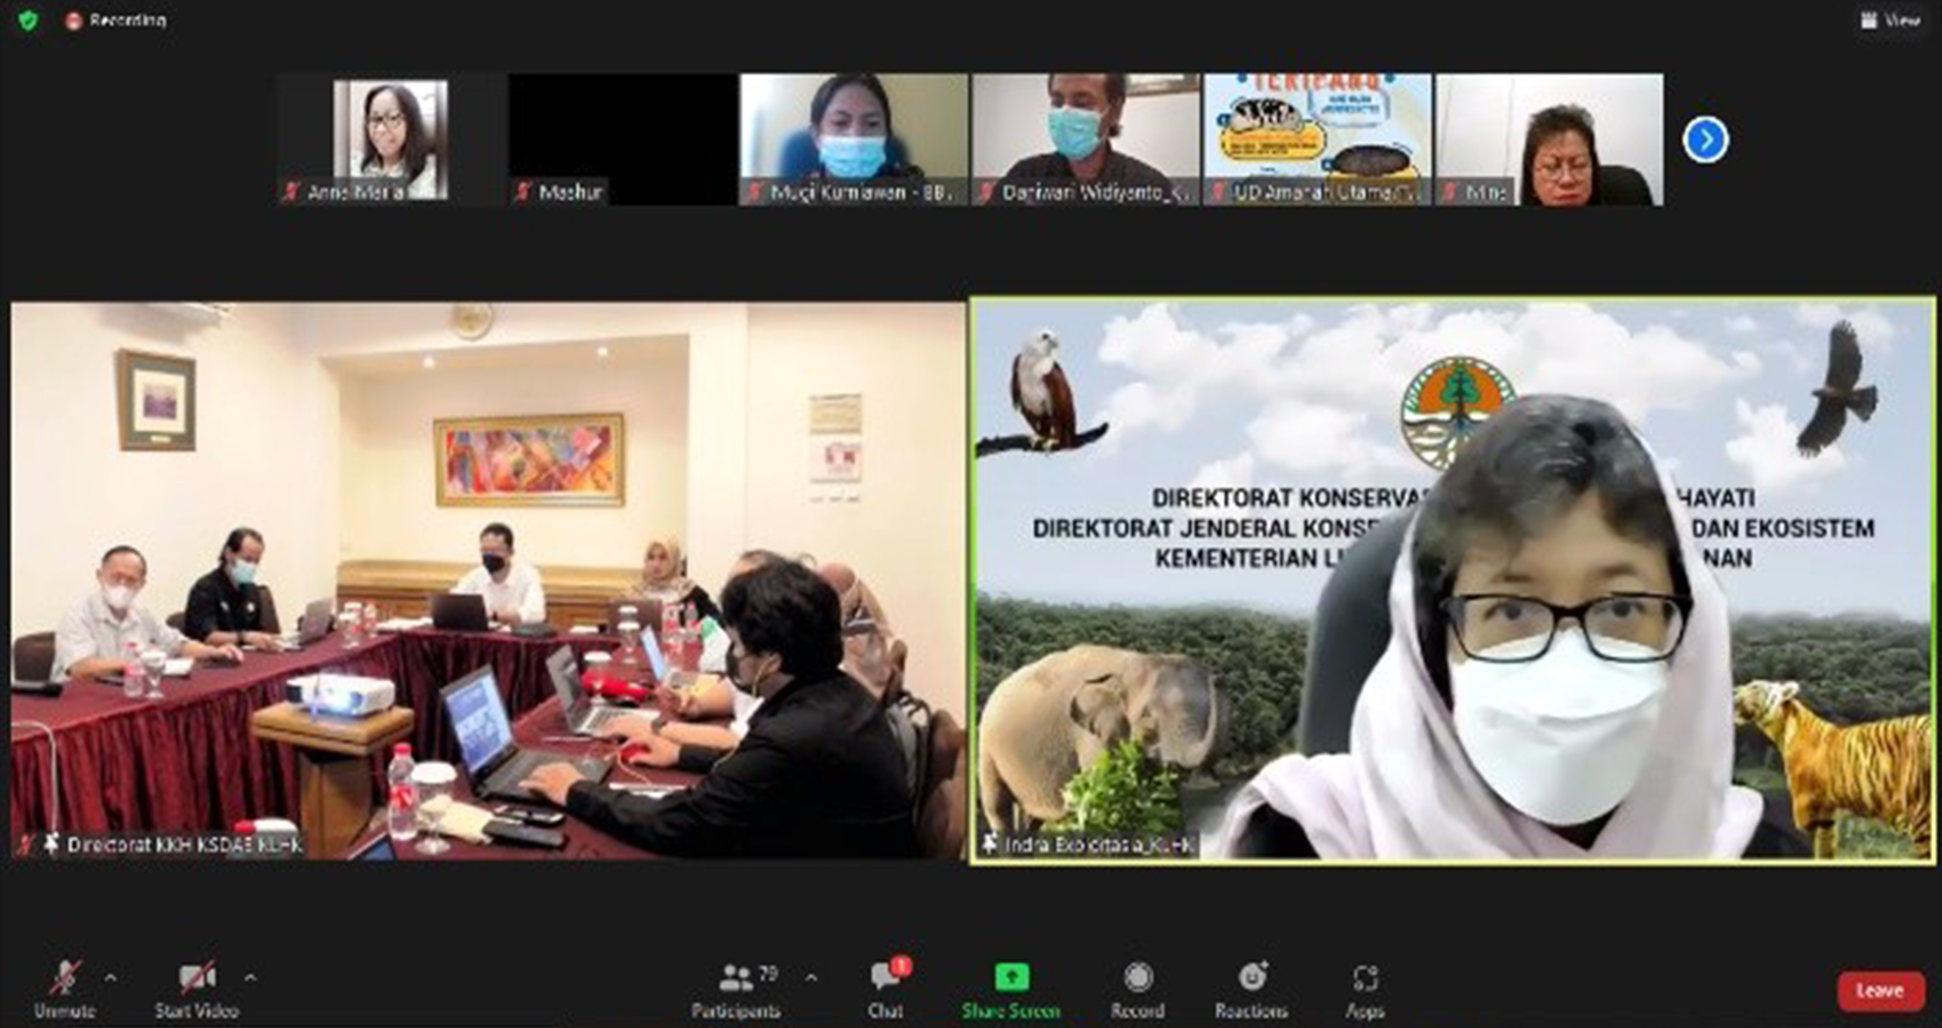Show next participants with blue arrow

(1706, 140)
